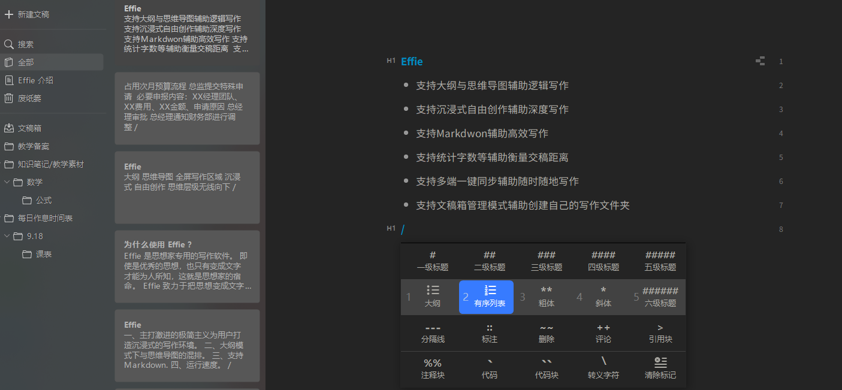This screenshot has width=842, height=390.
Task: Insert a 评论 comment mark
Action: point(603,333)
